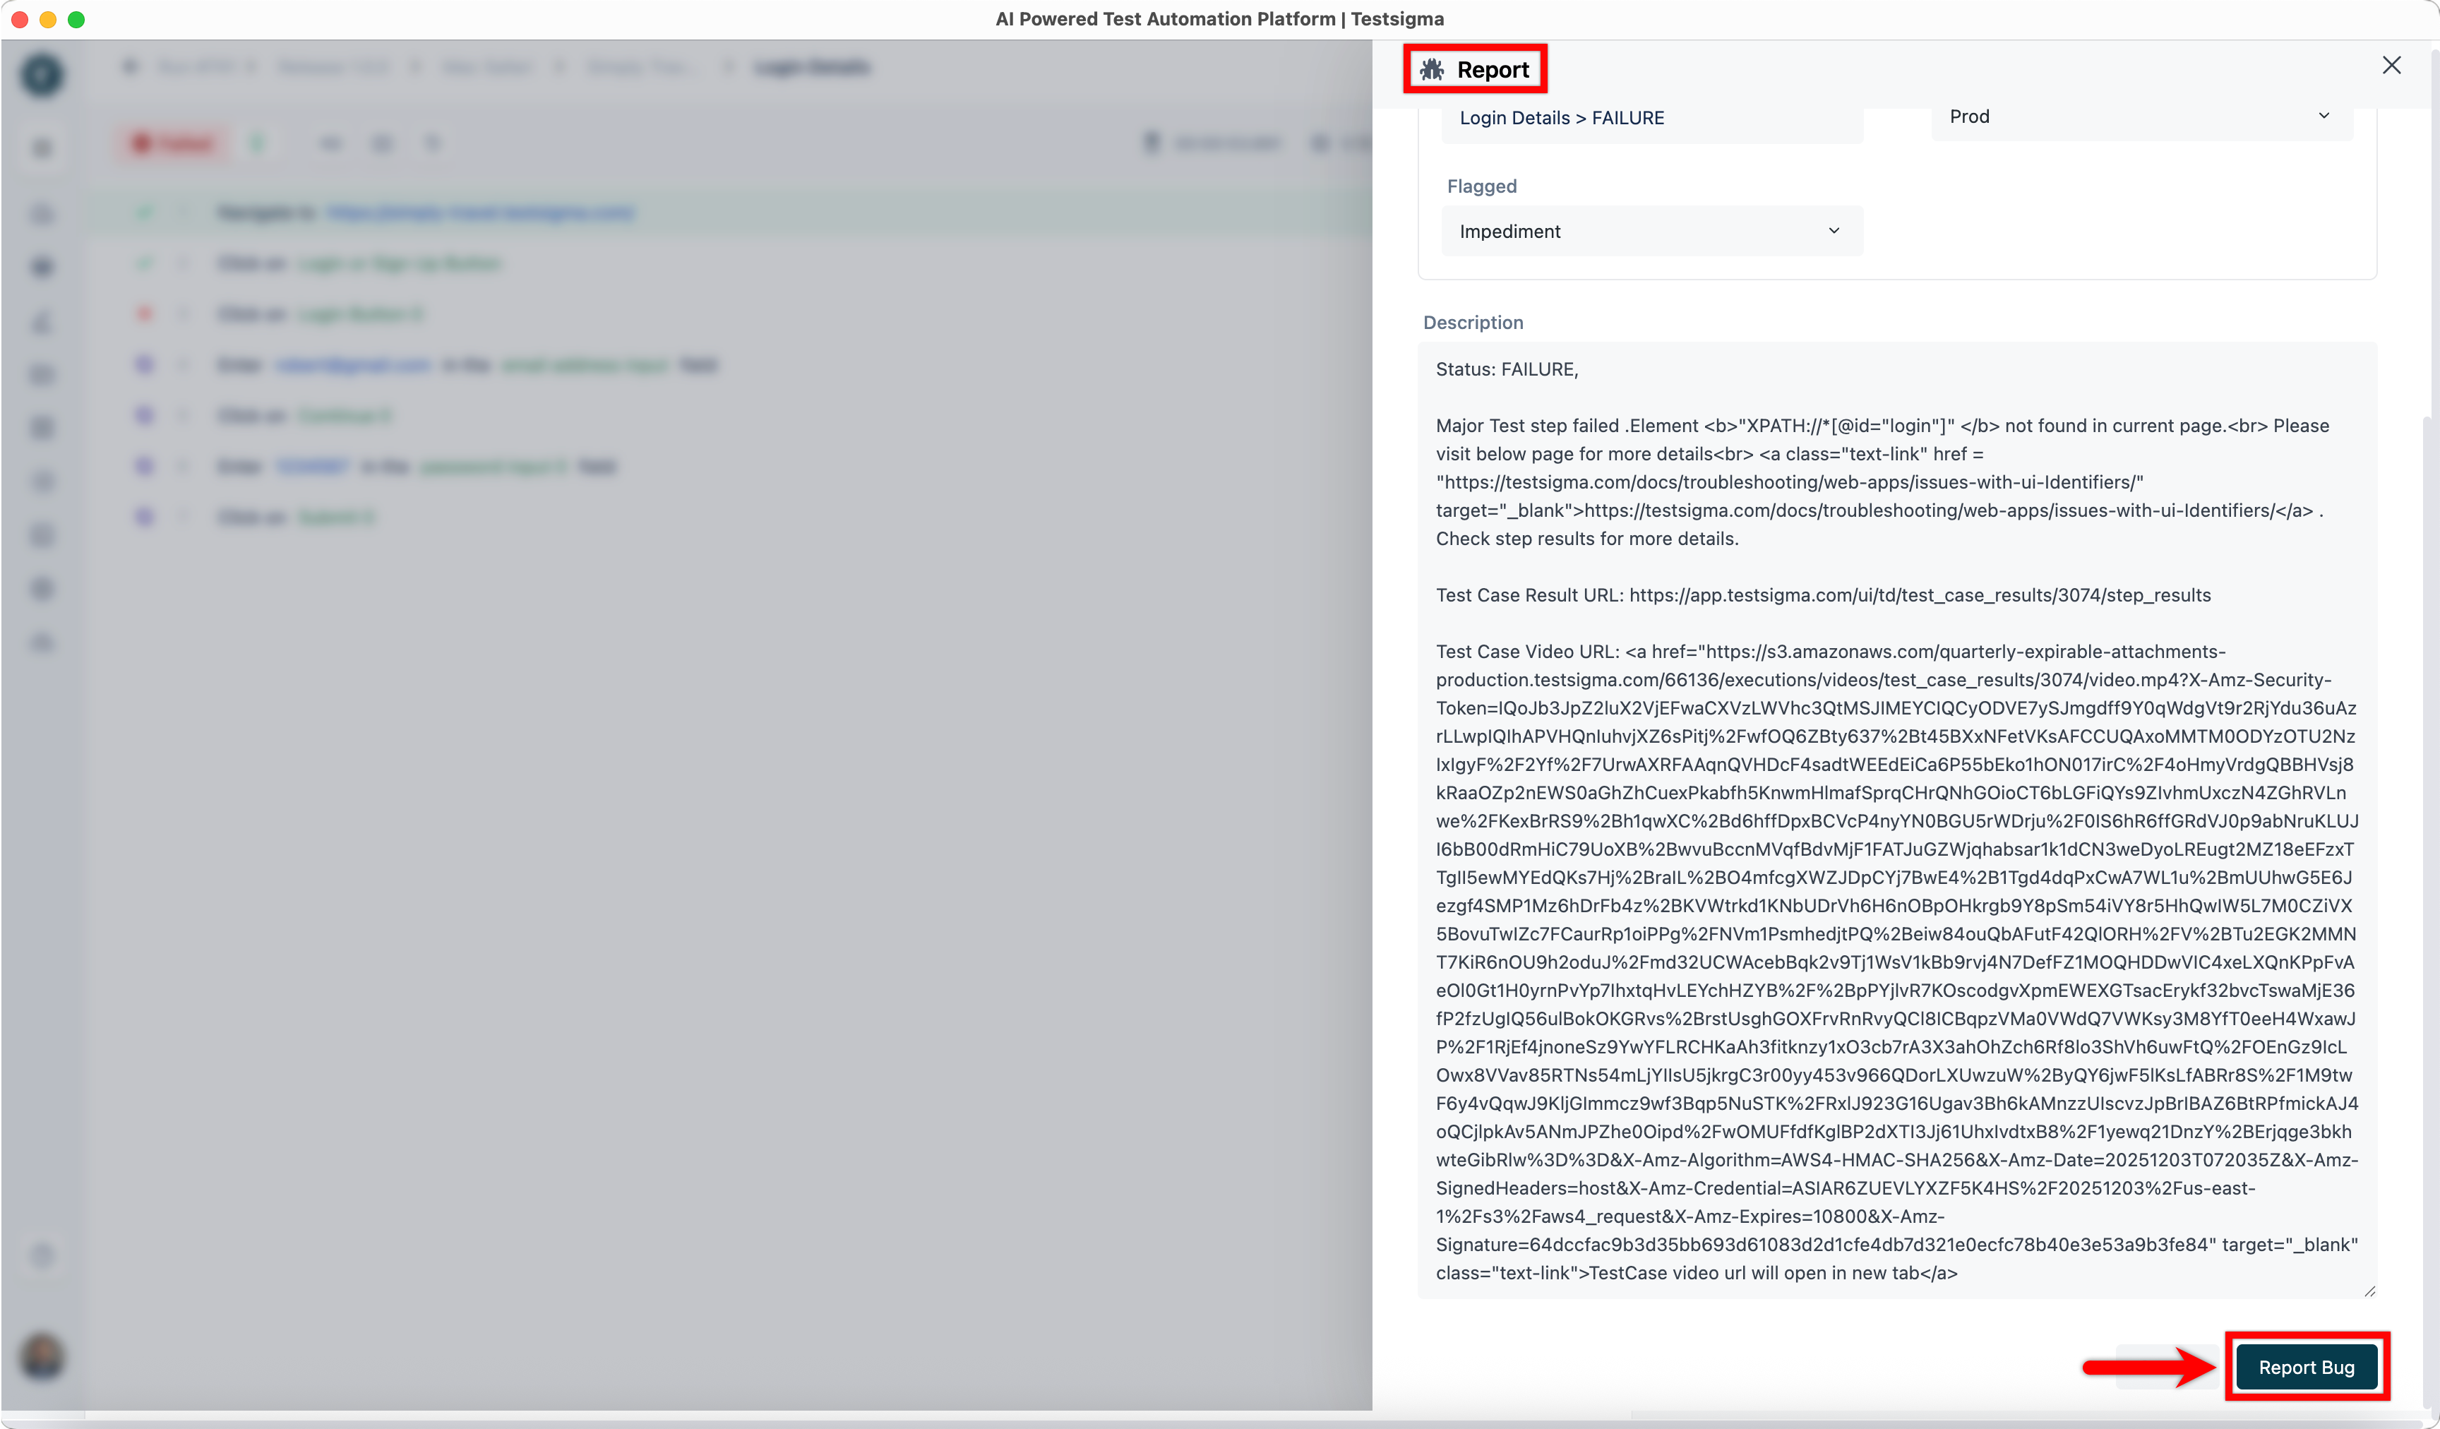Select the last 'Click on Submit' step row
The width and height of the screenshot is (2440, 1429).
pyautogui.click(x=295, y=517)
